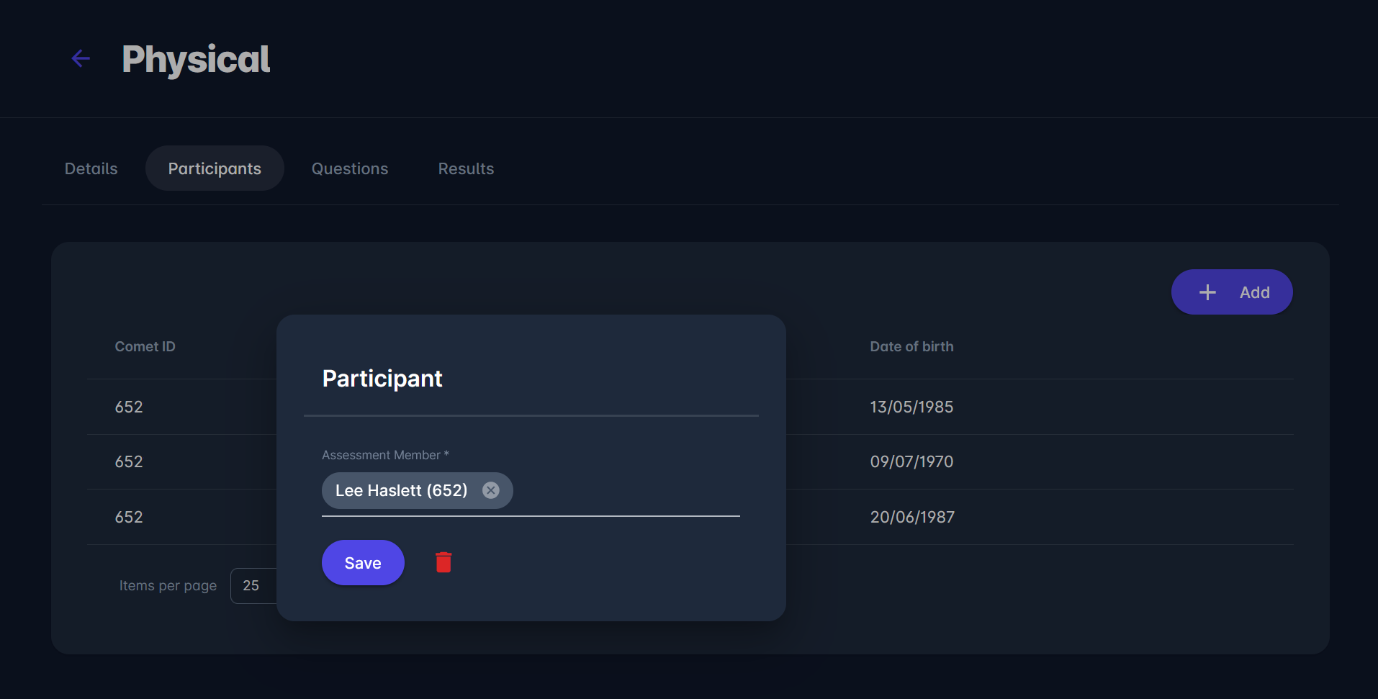Open the row with birth date 13/05/1985
The width and height of the screenshot is (1378, 699).
pos(911,407)
